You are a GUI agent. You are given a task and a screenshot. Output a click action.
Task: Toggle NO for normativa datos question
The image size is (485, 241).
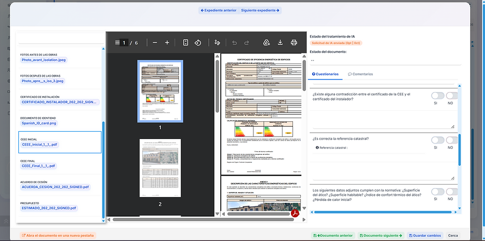tap(451, 192)
